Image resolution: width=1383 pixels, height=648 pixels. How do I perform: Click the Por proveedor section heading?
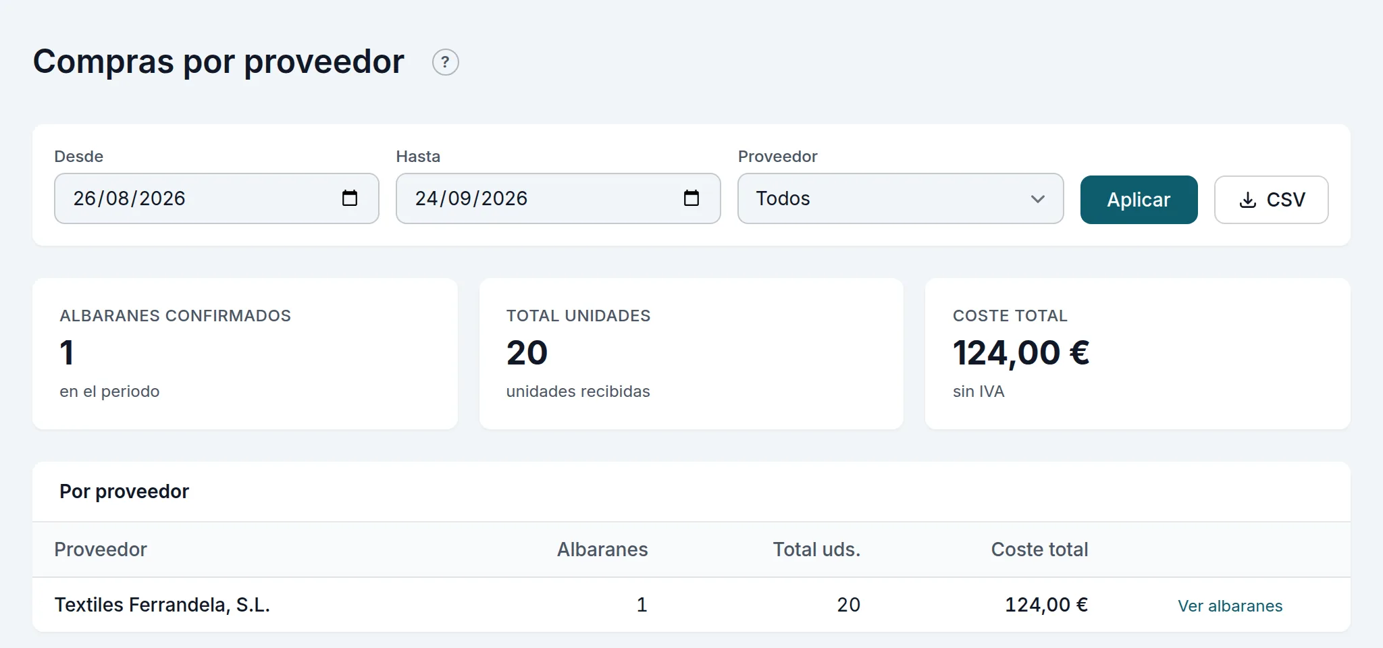coord(124,491)
